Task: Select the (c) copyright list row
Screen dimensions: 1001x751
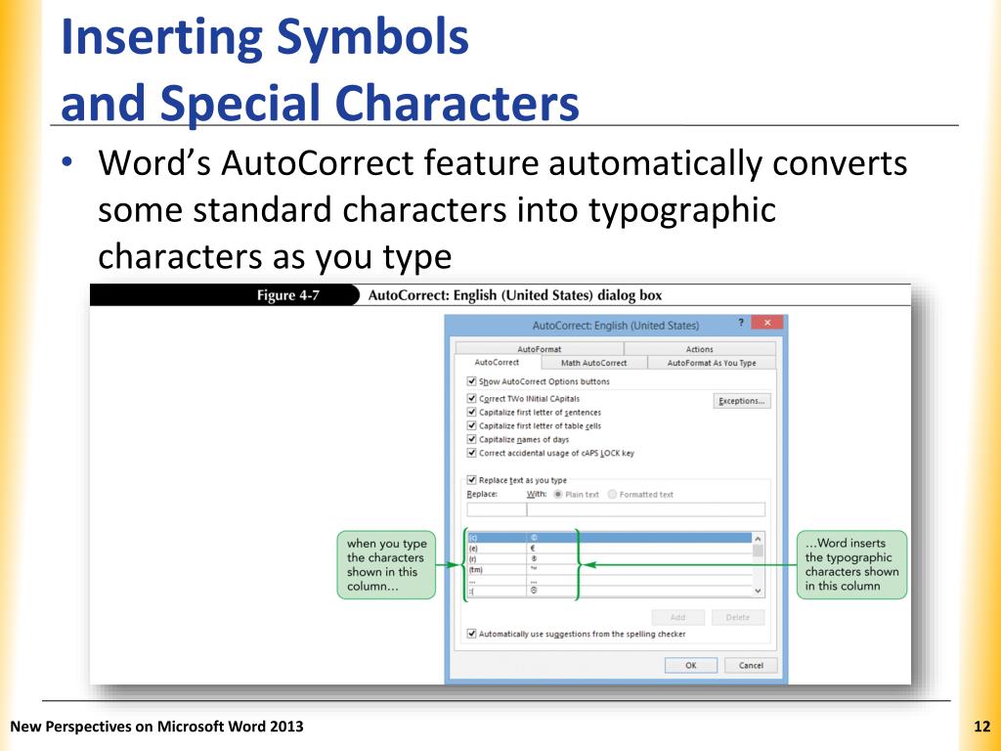Action: coord(610,538)
